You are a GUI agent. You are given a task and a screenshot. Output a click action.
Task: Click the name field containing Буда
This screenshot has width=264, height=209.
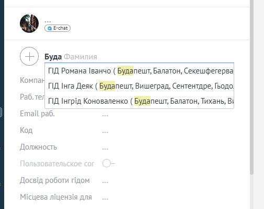point(53,57)
